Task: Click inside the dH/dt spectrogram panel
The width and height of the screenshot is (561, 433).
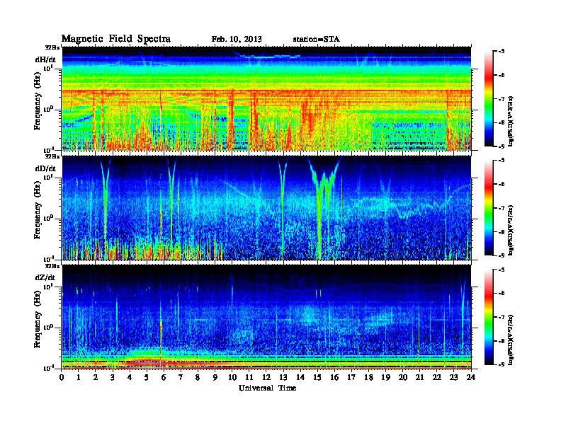Action: coord(266,98)
